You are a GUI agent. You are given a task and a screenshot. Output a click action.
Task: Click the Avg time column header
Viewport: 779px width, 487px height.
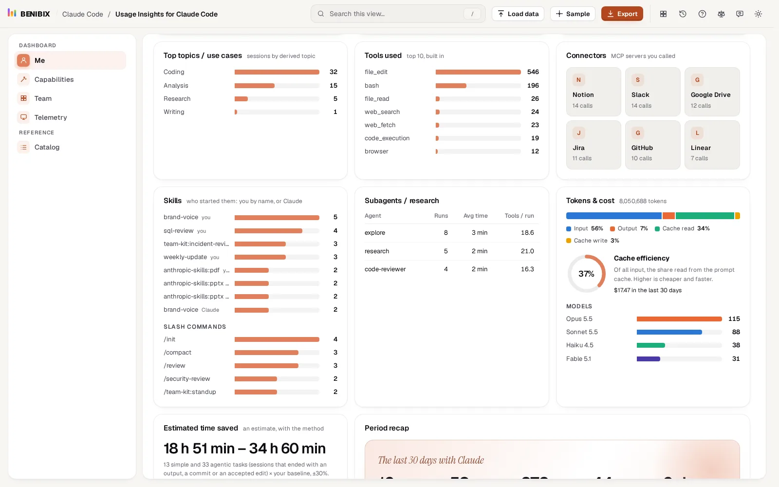475,216
